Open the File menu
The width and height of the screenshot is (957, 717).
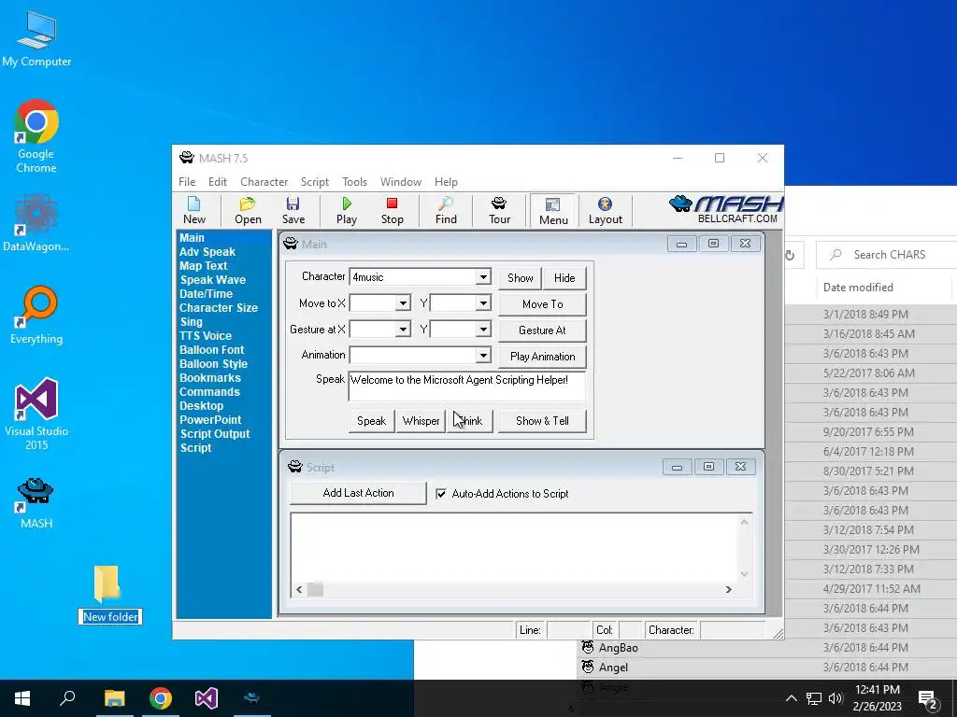point(187,182)
